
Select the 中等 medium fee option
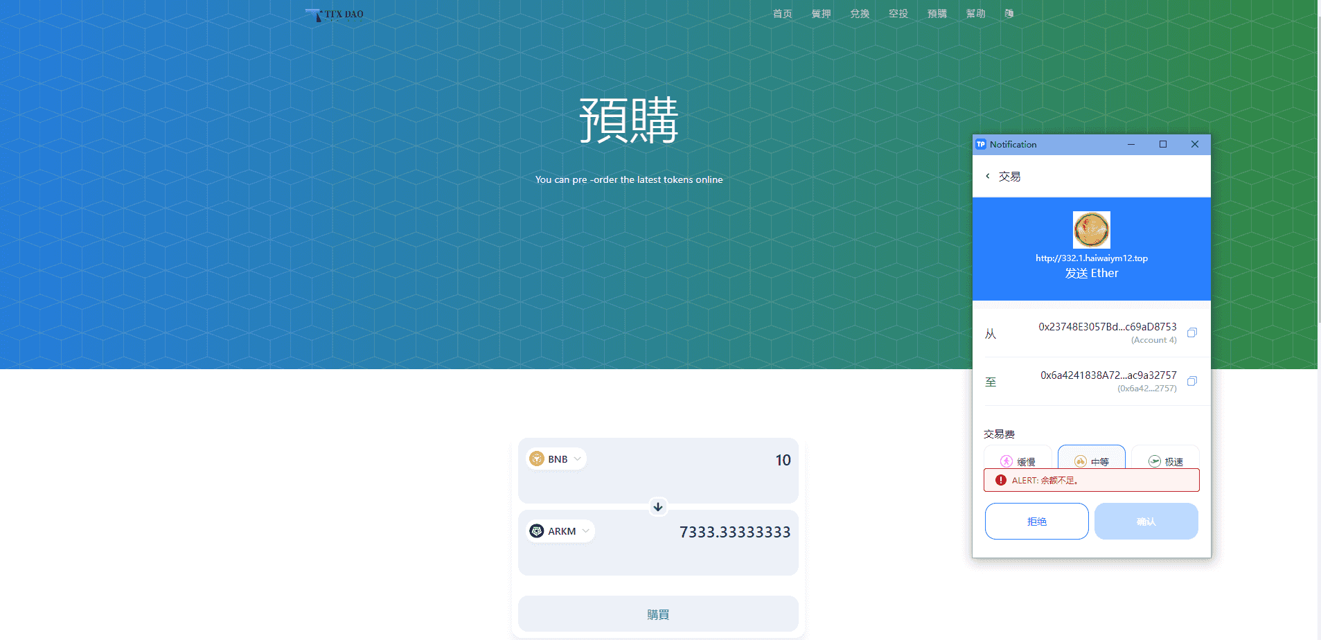pyautogui.click(x=1091, y=461)
